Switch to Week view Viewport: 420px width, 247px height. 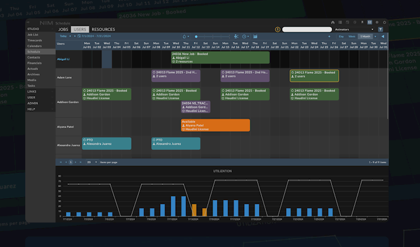pyautogui.click(x=352, y=36)
